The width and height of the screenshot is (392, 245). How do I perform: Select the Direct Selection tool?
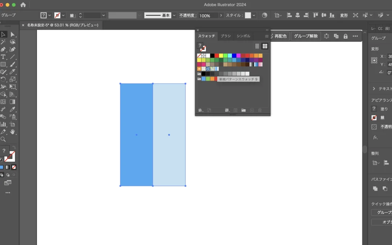pyautogui.click(x=13, y=34)
